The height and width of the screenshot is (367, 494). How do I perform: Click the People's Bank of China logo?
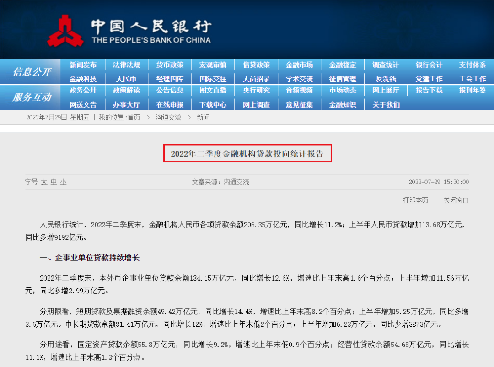pyautogui.click(x=129, y=31)
